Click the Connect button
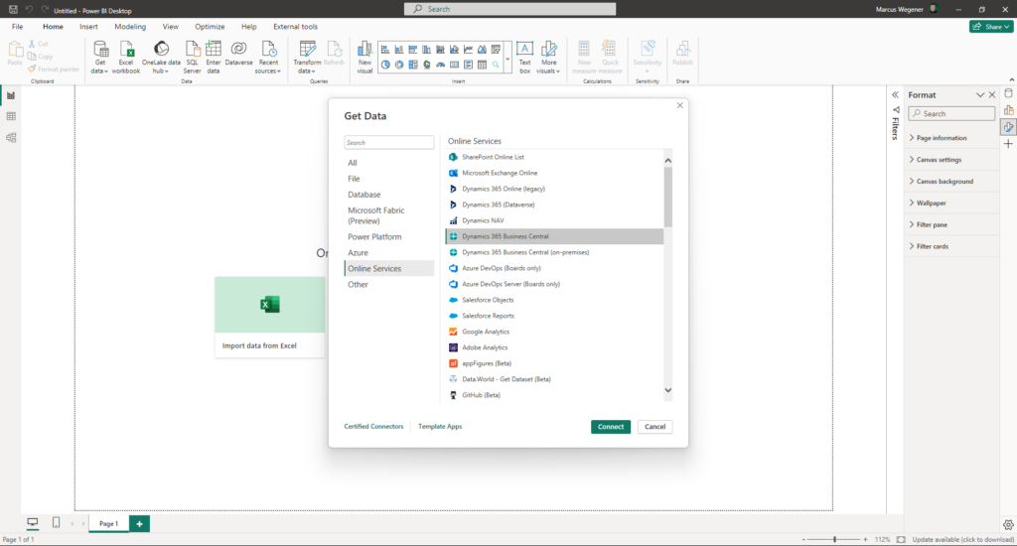 click(x=611, y=427)
